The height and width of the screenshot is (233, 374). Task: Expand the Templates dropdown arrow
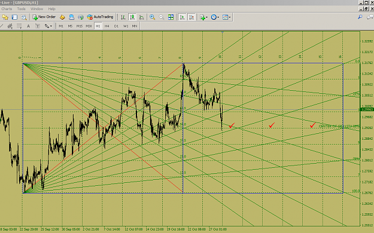tap(230, 17)
